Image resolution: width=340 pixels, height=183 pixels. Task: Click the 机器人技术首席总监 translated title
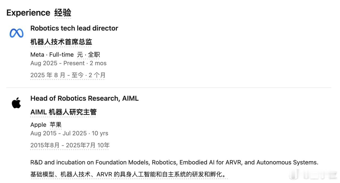61,42
